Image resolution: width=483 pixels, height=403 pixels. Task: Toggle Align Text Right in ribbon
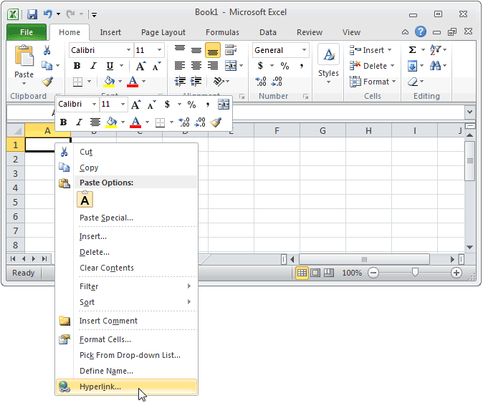[x=213, y=66]
